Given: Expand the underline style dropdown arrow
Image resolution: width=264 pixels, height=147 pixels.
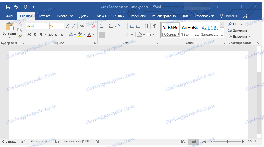Looking at the screenshot, I should coord(46,35).
